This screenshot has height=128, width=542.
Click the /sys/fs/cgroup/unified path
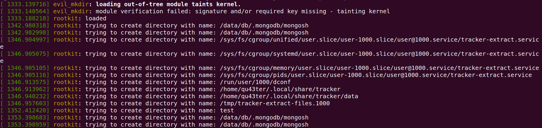pyautogui.click(x=379, y=40)
